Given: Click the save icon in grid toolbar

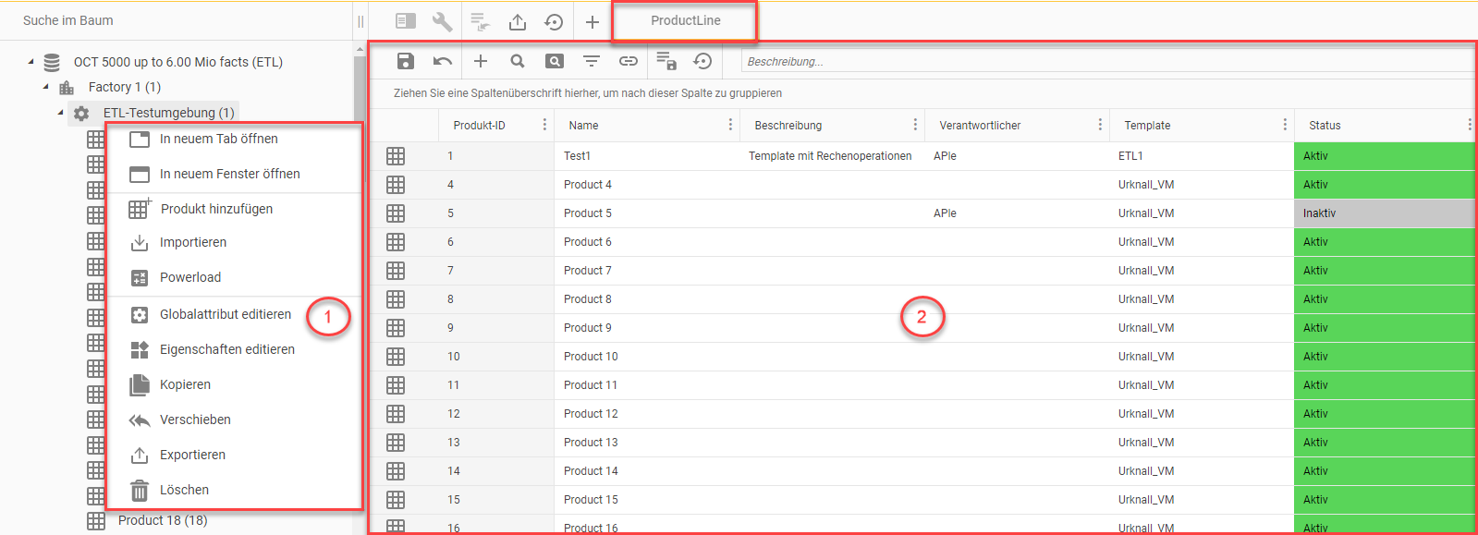Looking at the screenshot, I should (405, 61).
